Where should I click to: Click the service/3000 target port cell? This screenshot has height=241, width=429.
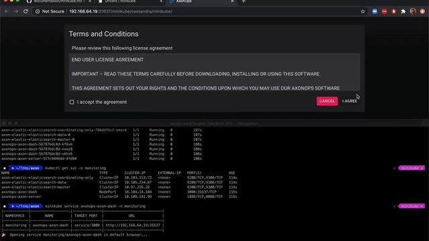[x=87, y=226]
